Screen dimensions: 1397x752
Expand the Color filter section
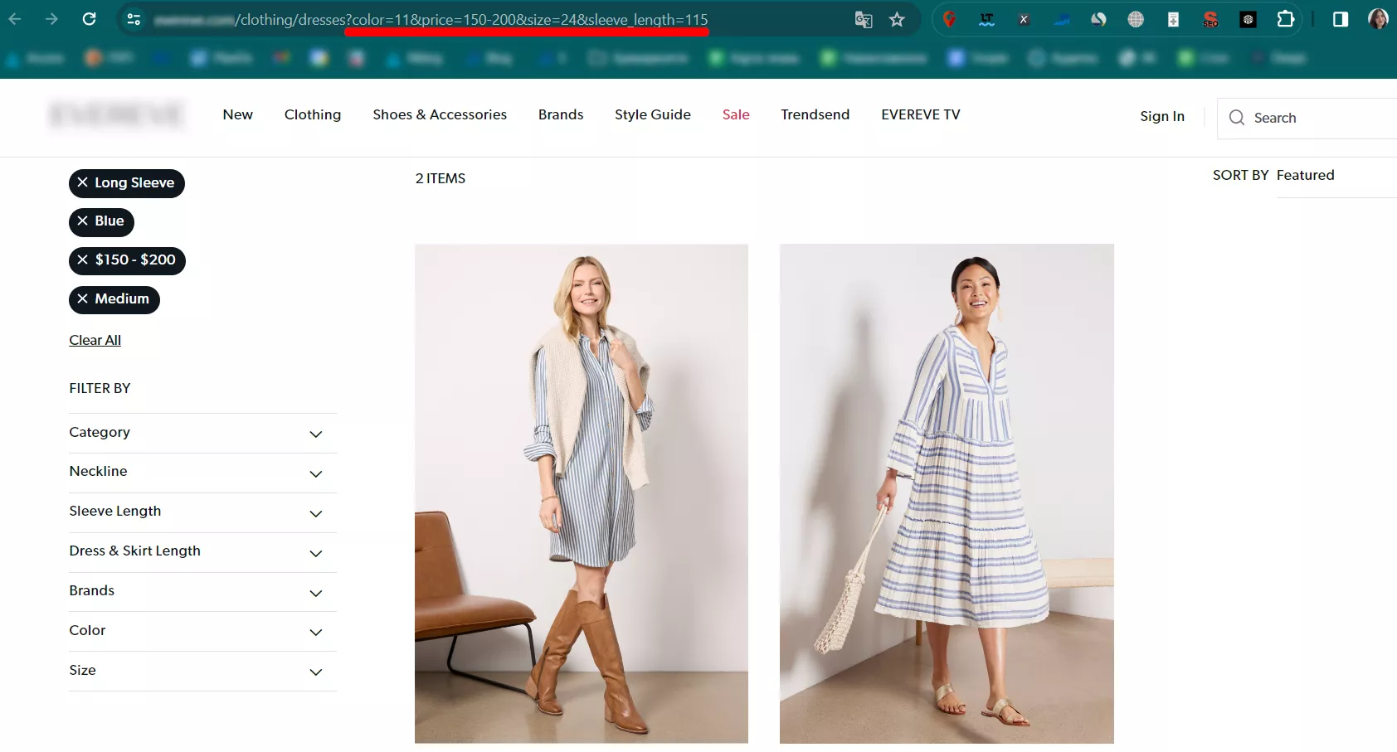pos(202,631)
